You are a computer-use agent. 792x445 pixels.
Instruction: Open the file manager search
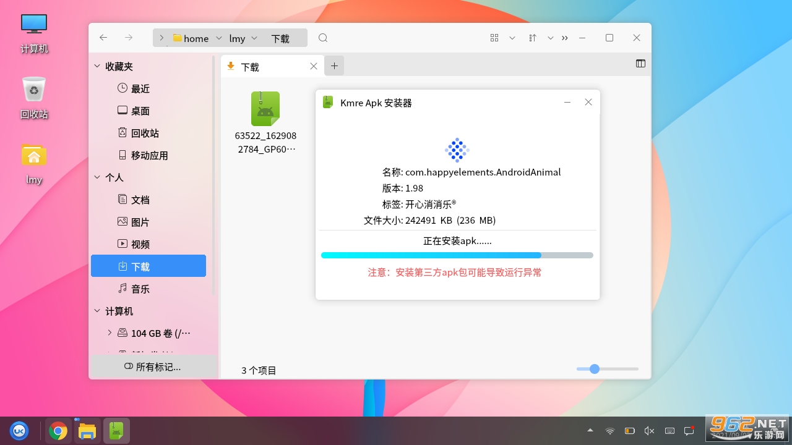pyautogui.click(x=323, y=38)
